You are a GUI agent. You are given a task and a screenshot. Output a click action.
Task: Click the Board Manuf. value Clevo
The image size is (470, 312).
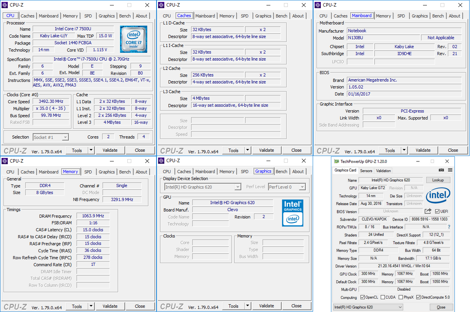tap(232, 210)
